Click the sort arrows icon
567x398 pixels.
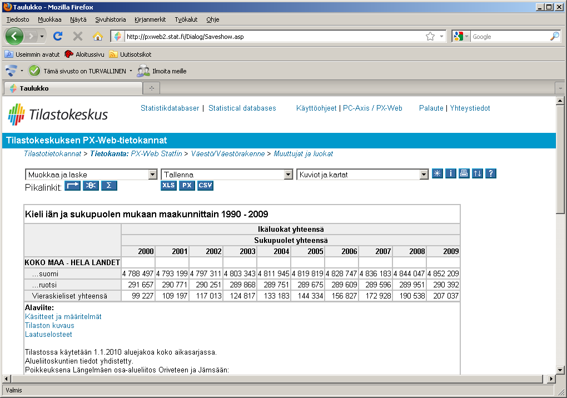click(478, 173)
